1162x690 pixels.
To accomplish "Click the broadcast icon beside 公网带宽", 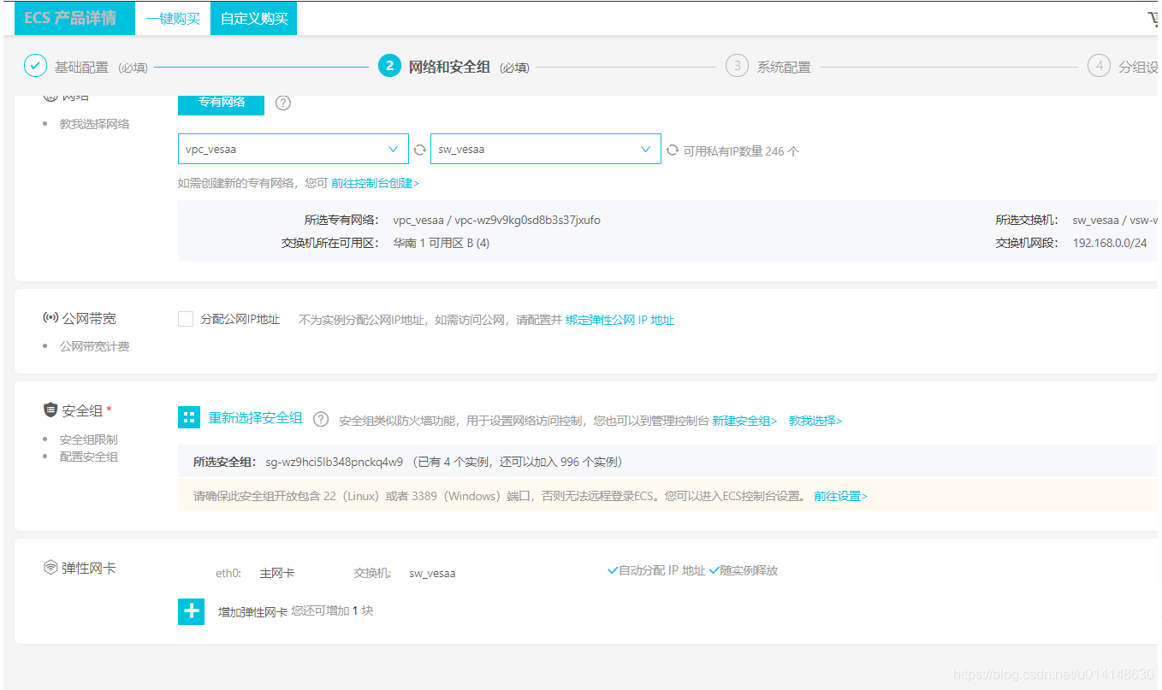I will tap(50, 318).
